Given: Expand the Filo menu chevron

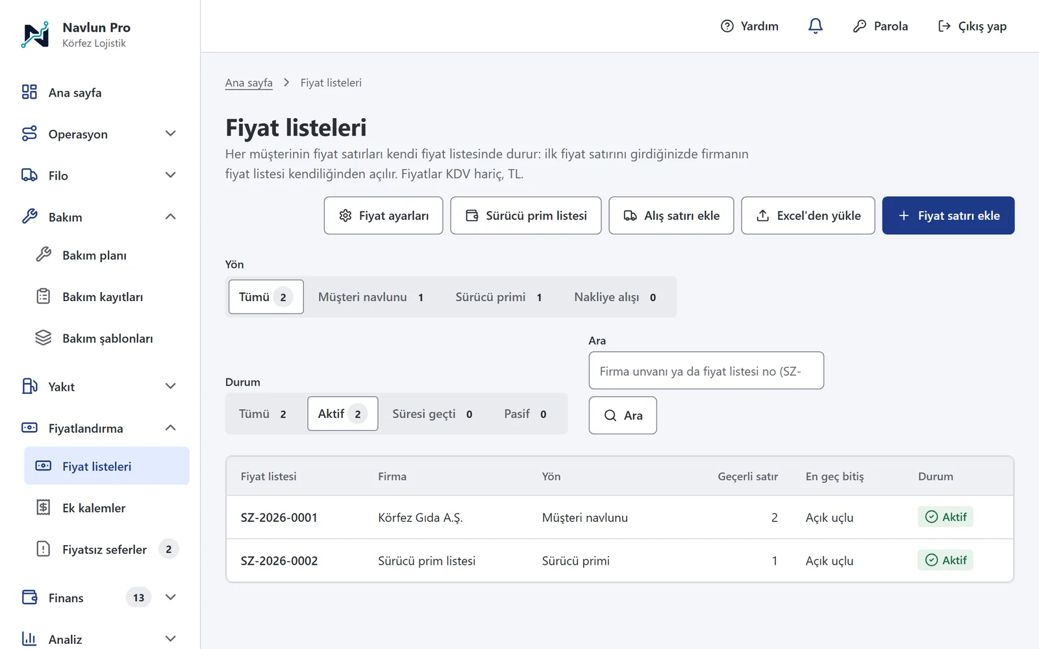Looking at the screenshot, I should [x=171, y=175].
